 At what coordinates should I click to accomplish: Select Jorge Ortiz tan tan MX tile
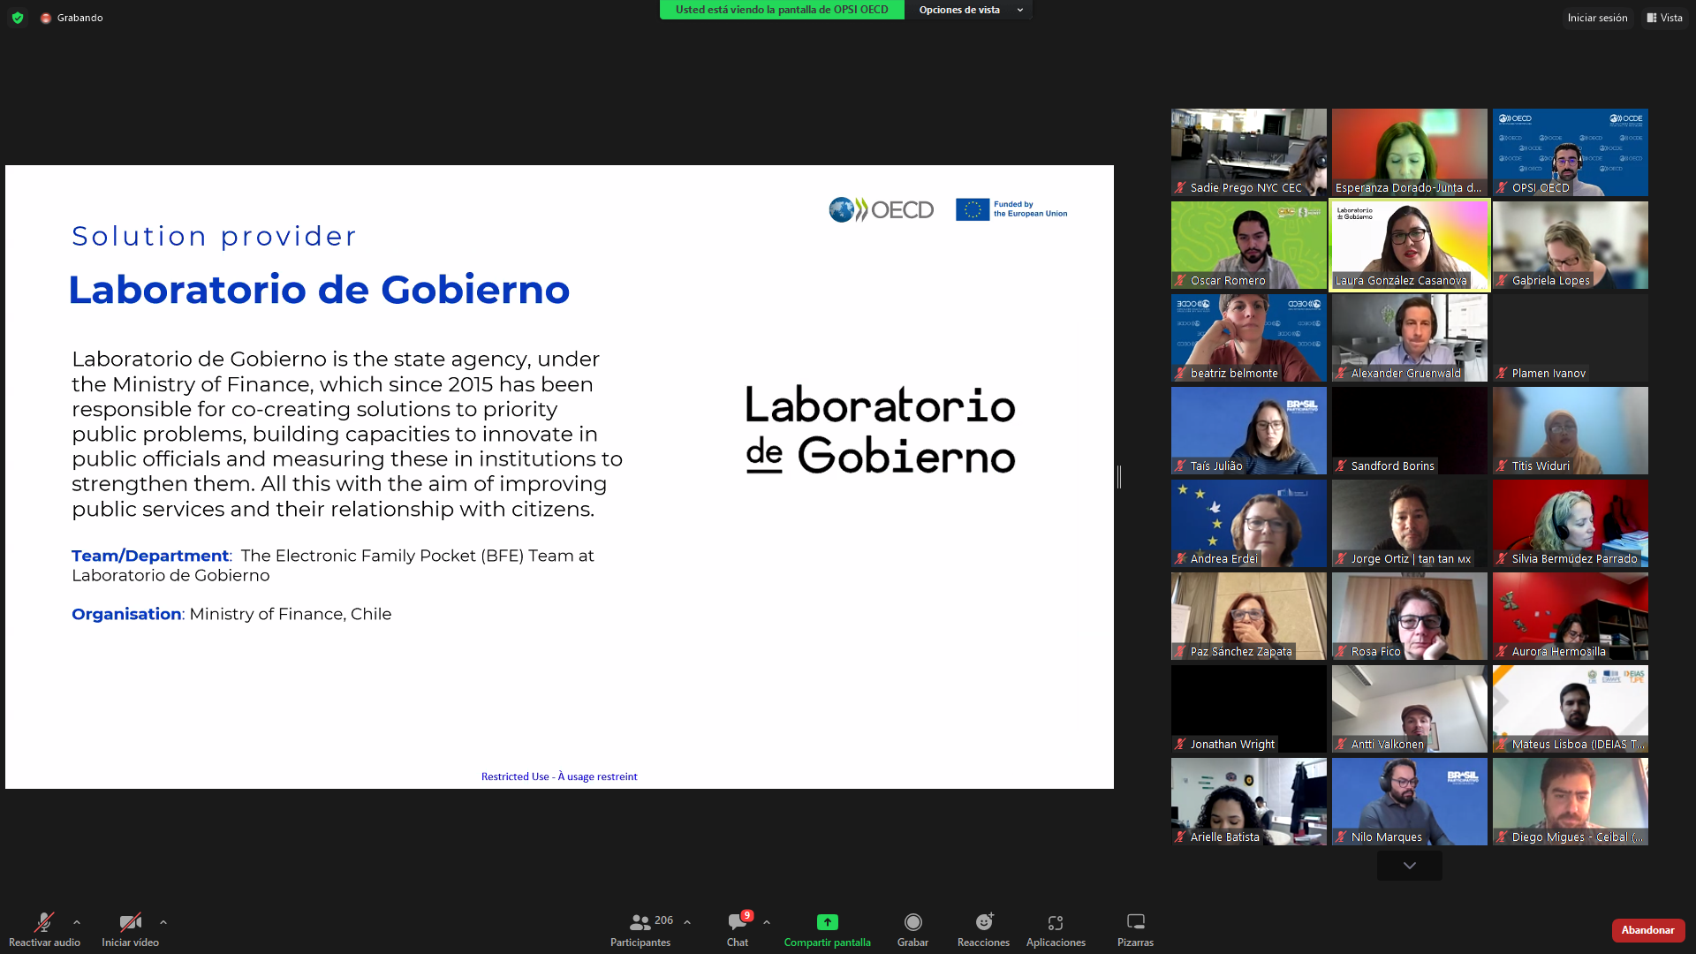1410,523
